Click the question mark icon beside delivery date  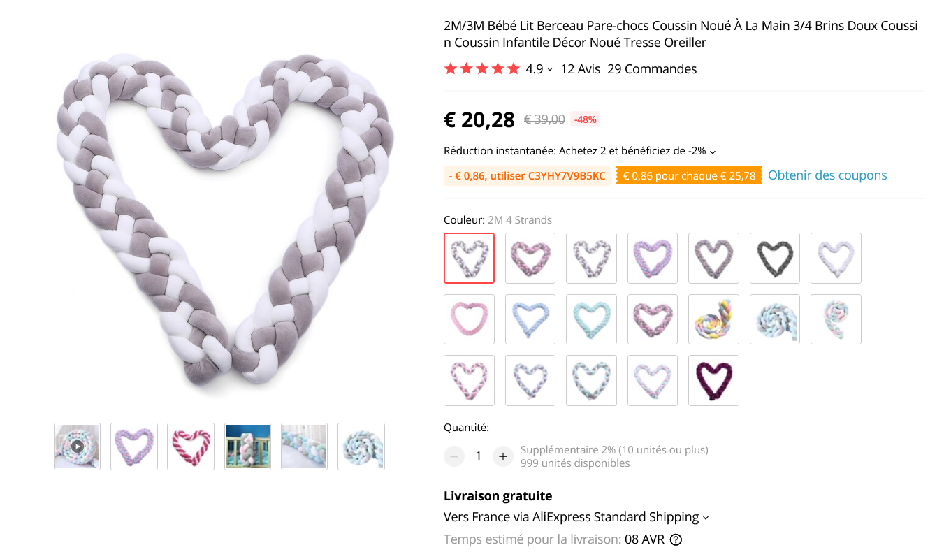676,539
